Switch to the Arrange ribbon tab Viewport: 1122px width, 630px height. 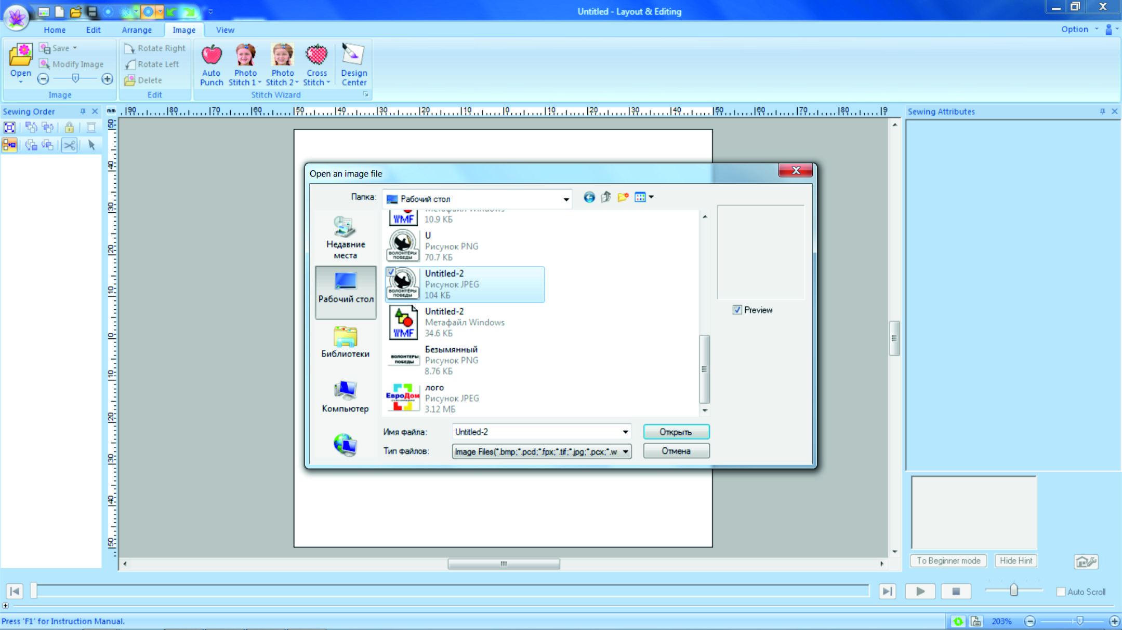point(137,30)
